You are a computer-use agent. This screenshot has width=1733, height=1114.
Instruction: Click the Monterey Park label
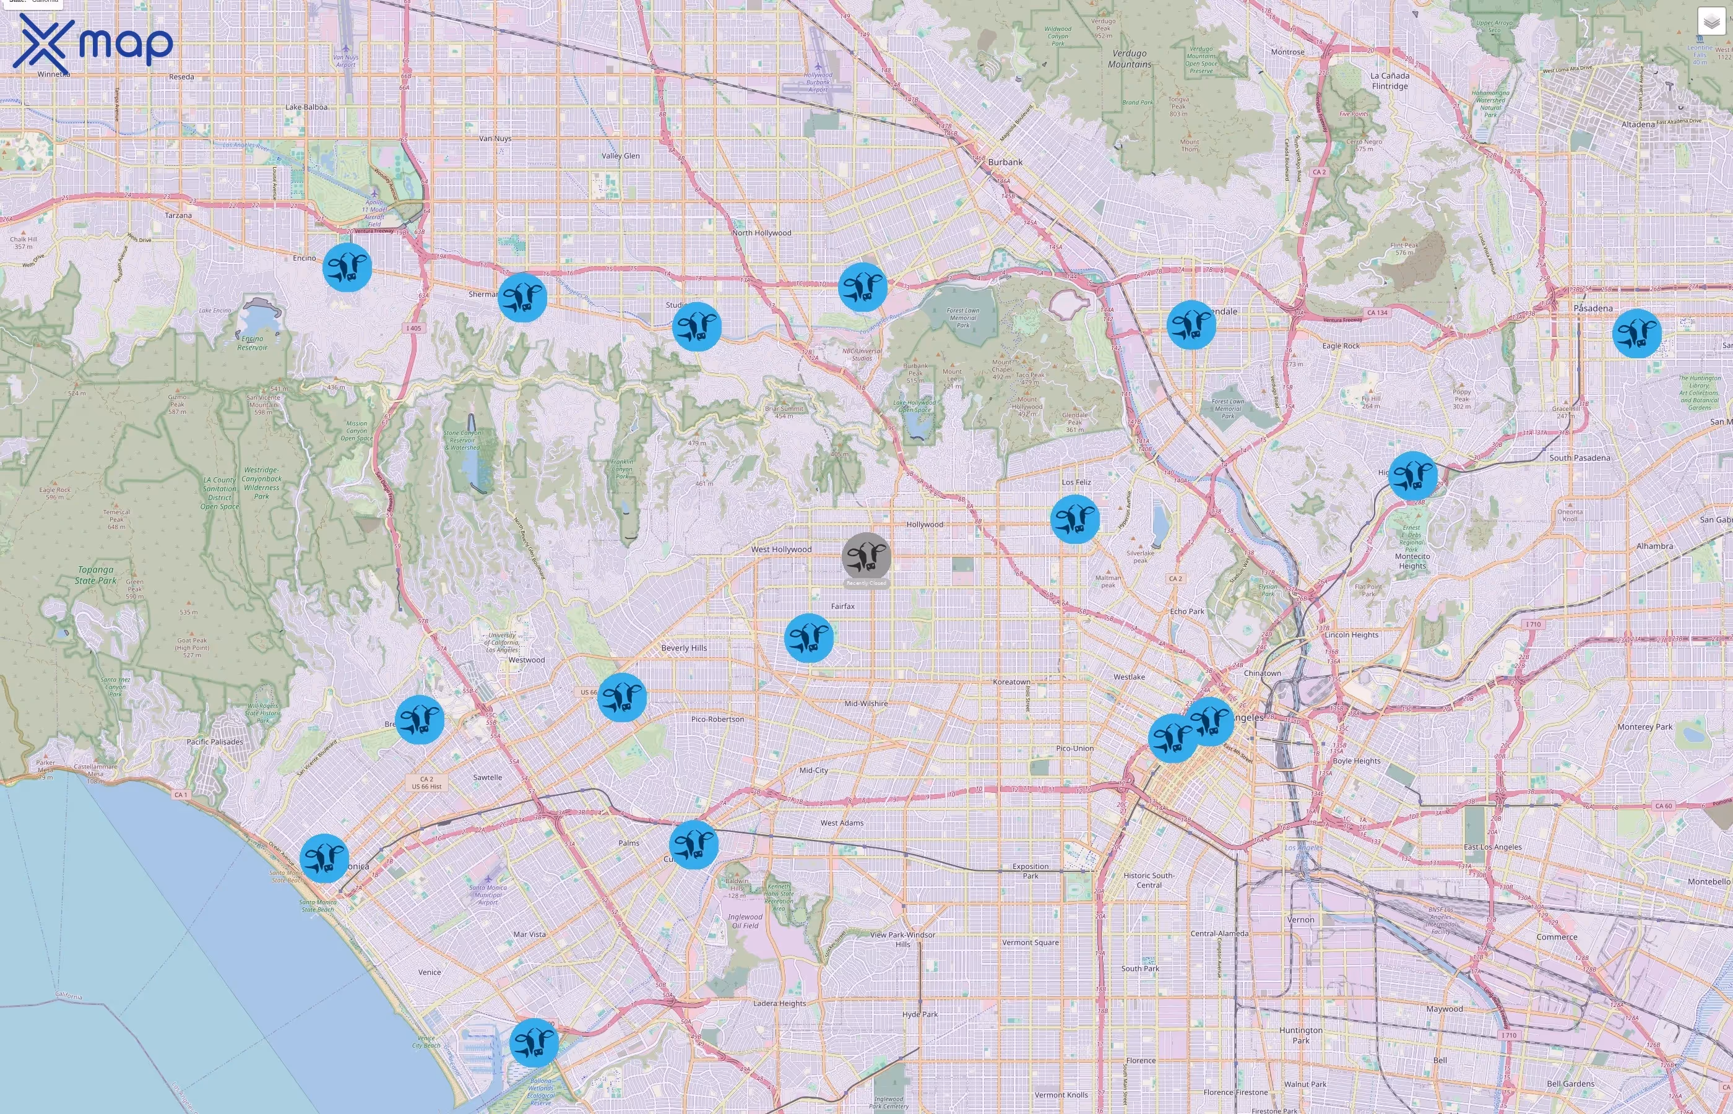click(1644, 727)
